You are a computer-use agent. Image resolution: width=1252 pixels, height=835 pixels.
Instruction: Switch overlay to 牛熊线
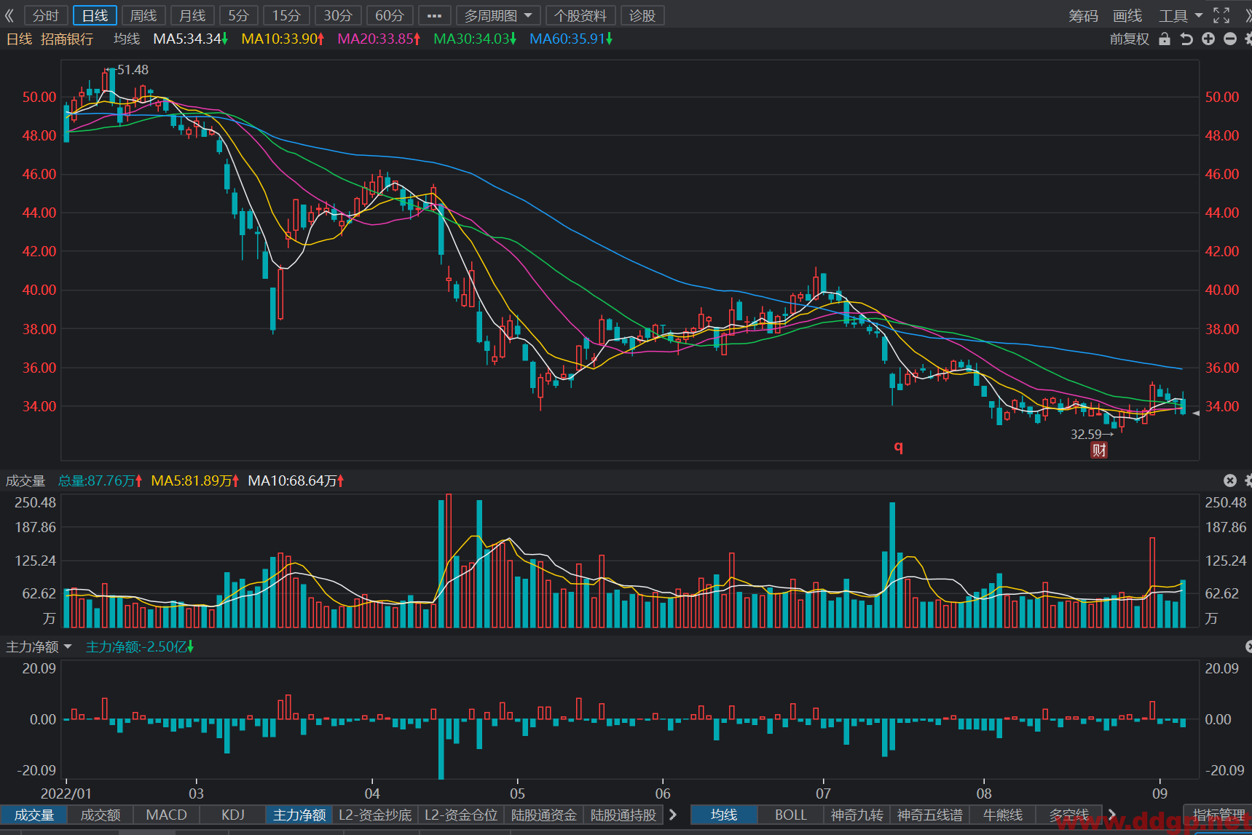click(1003, 815)
